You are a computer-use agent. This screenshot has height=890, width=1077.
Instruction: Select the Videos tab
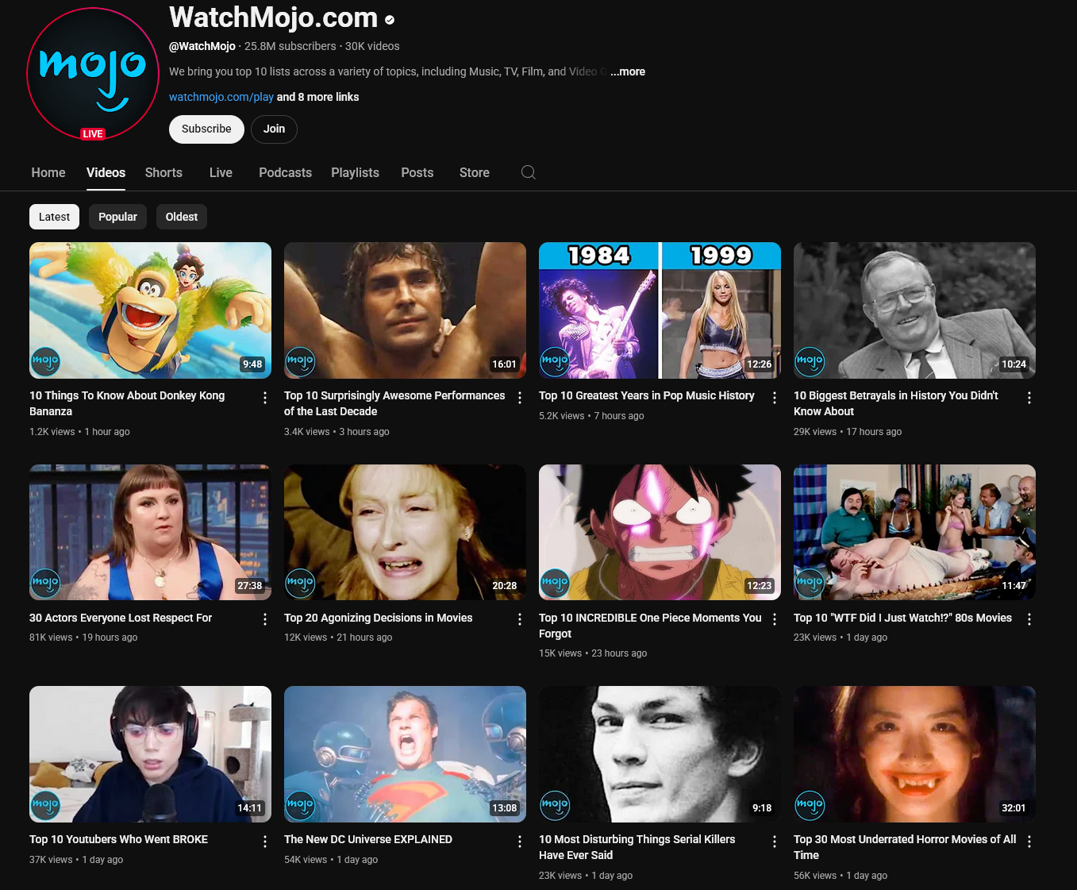pos(106,172)
